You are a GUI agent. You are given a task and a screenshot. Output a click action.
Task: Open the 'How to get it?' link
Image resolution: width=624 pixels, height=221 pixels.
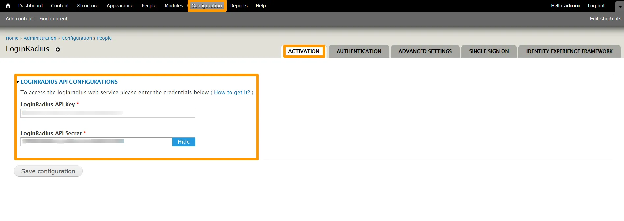(x=232, y=93)
